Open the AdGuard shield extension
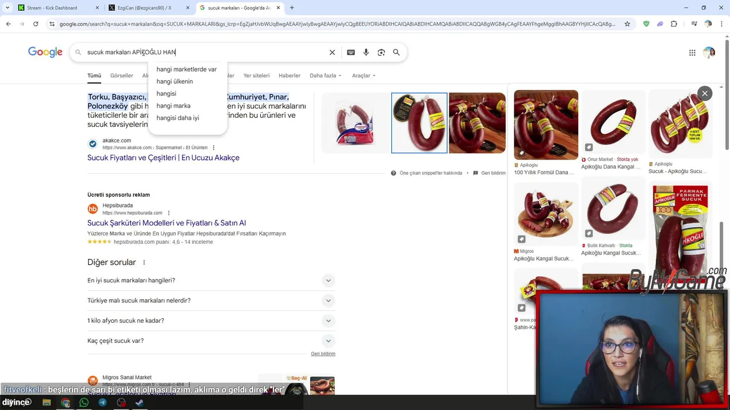The image size is (730, 410). (x=646, y=24)
